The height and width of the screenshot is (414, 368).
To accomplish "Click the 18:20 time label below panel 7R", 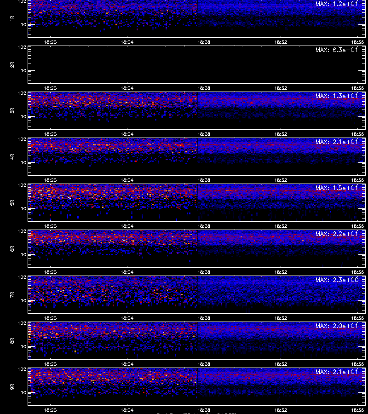I will click(50, 318).
